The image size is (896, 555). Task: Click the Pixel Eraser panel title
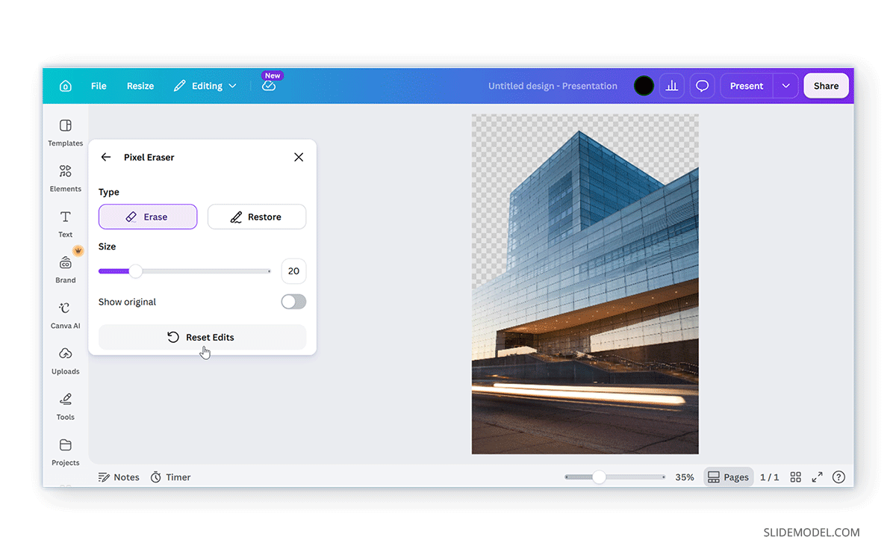coord(149,158)
